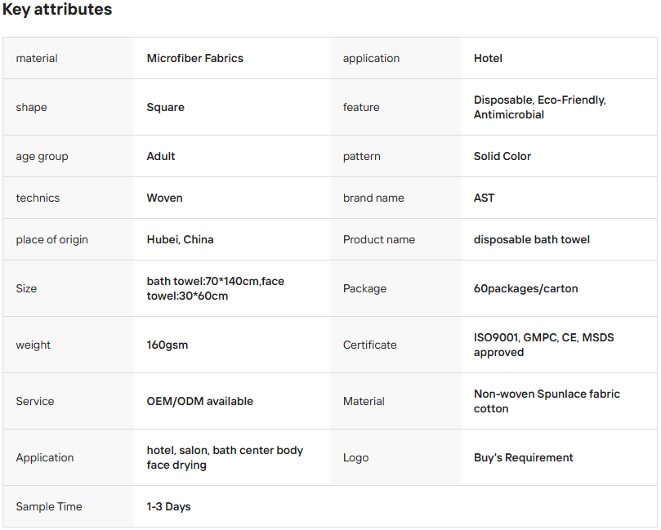Click "OEM/ODM available" service value
The image size is (661, 530).
pos(199,401)
